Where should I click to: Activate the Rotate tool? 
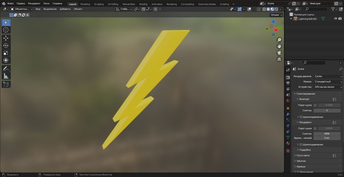click(x=6, y=46)
